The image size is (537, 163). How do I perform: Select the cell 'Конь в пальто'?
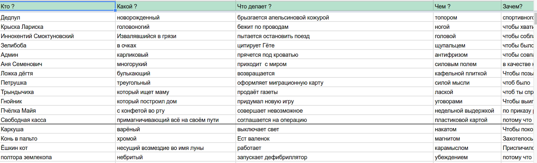coord(57,139)
